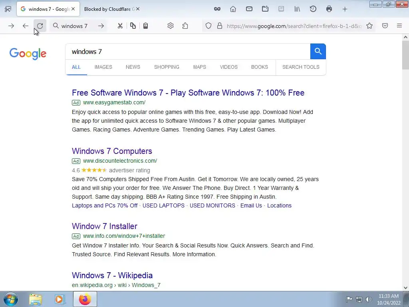Open settings via the gear icon
409x307 pixels.
coord(170,26)
